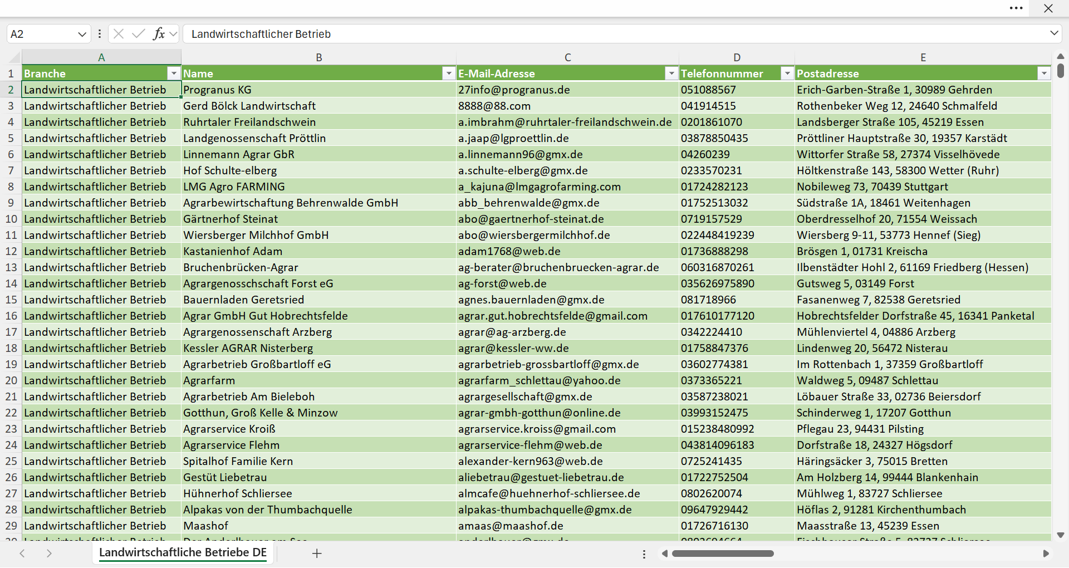
Task: Click the cancel formula X icon
Action: [119, 34]
